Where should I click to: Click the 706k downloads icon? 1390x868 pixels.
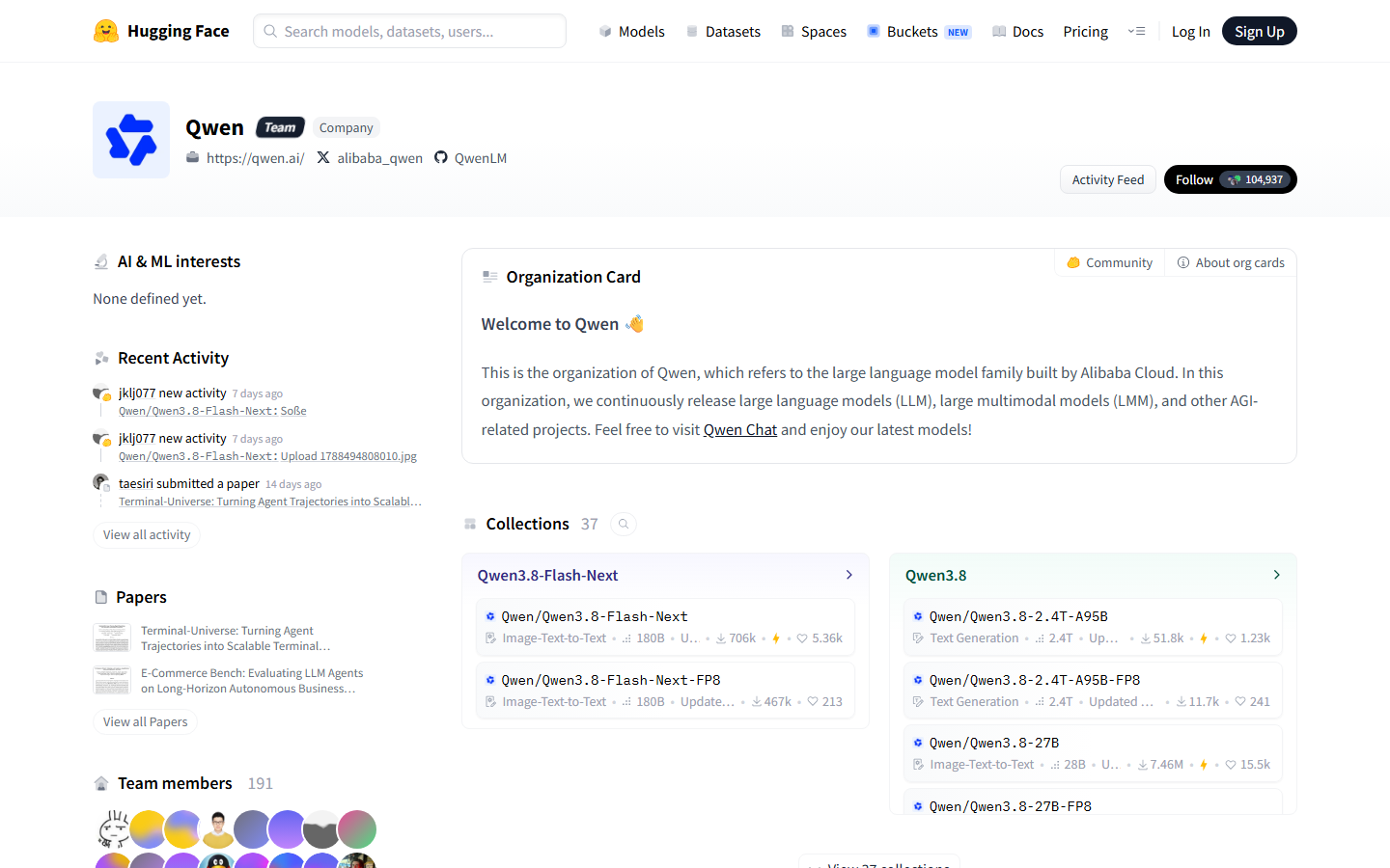[x=721, y=638]
